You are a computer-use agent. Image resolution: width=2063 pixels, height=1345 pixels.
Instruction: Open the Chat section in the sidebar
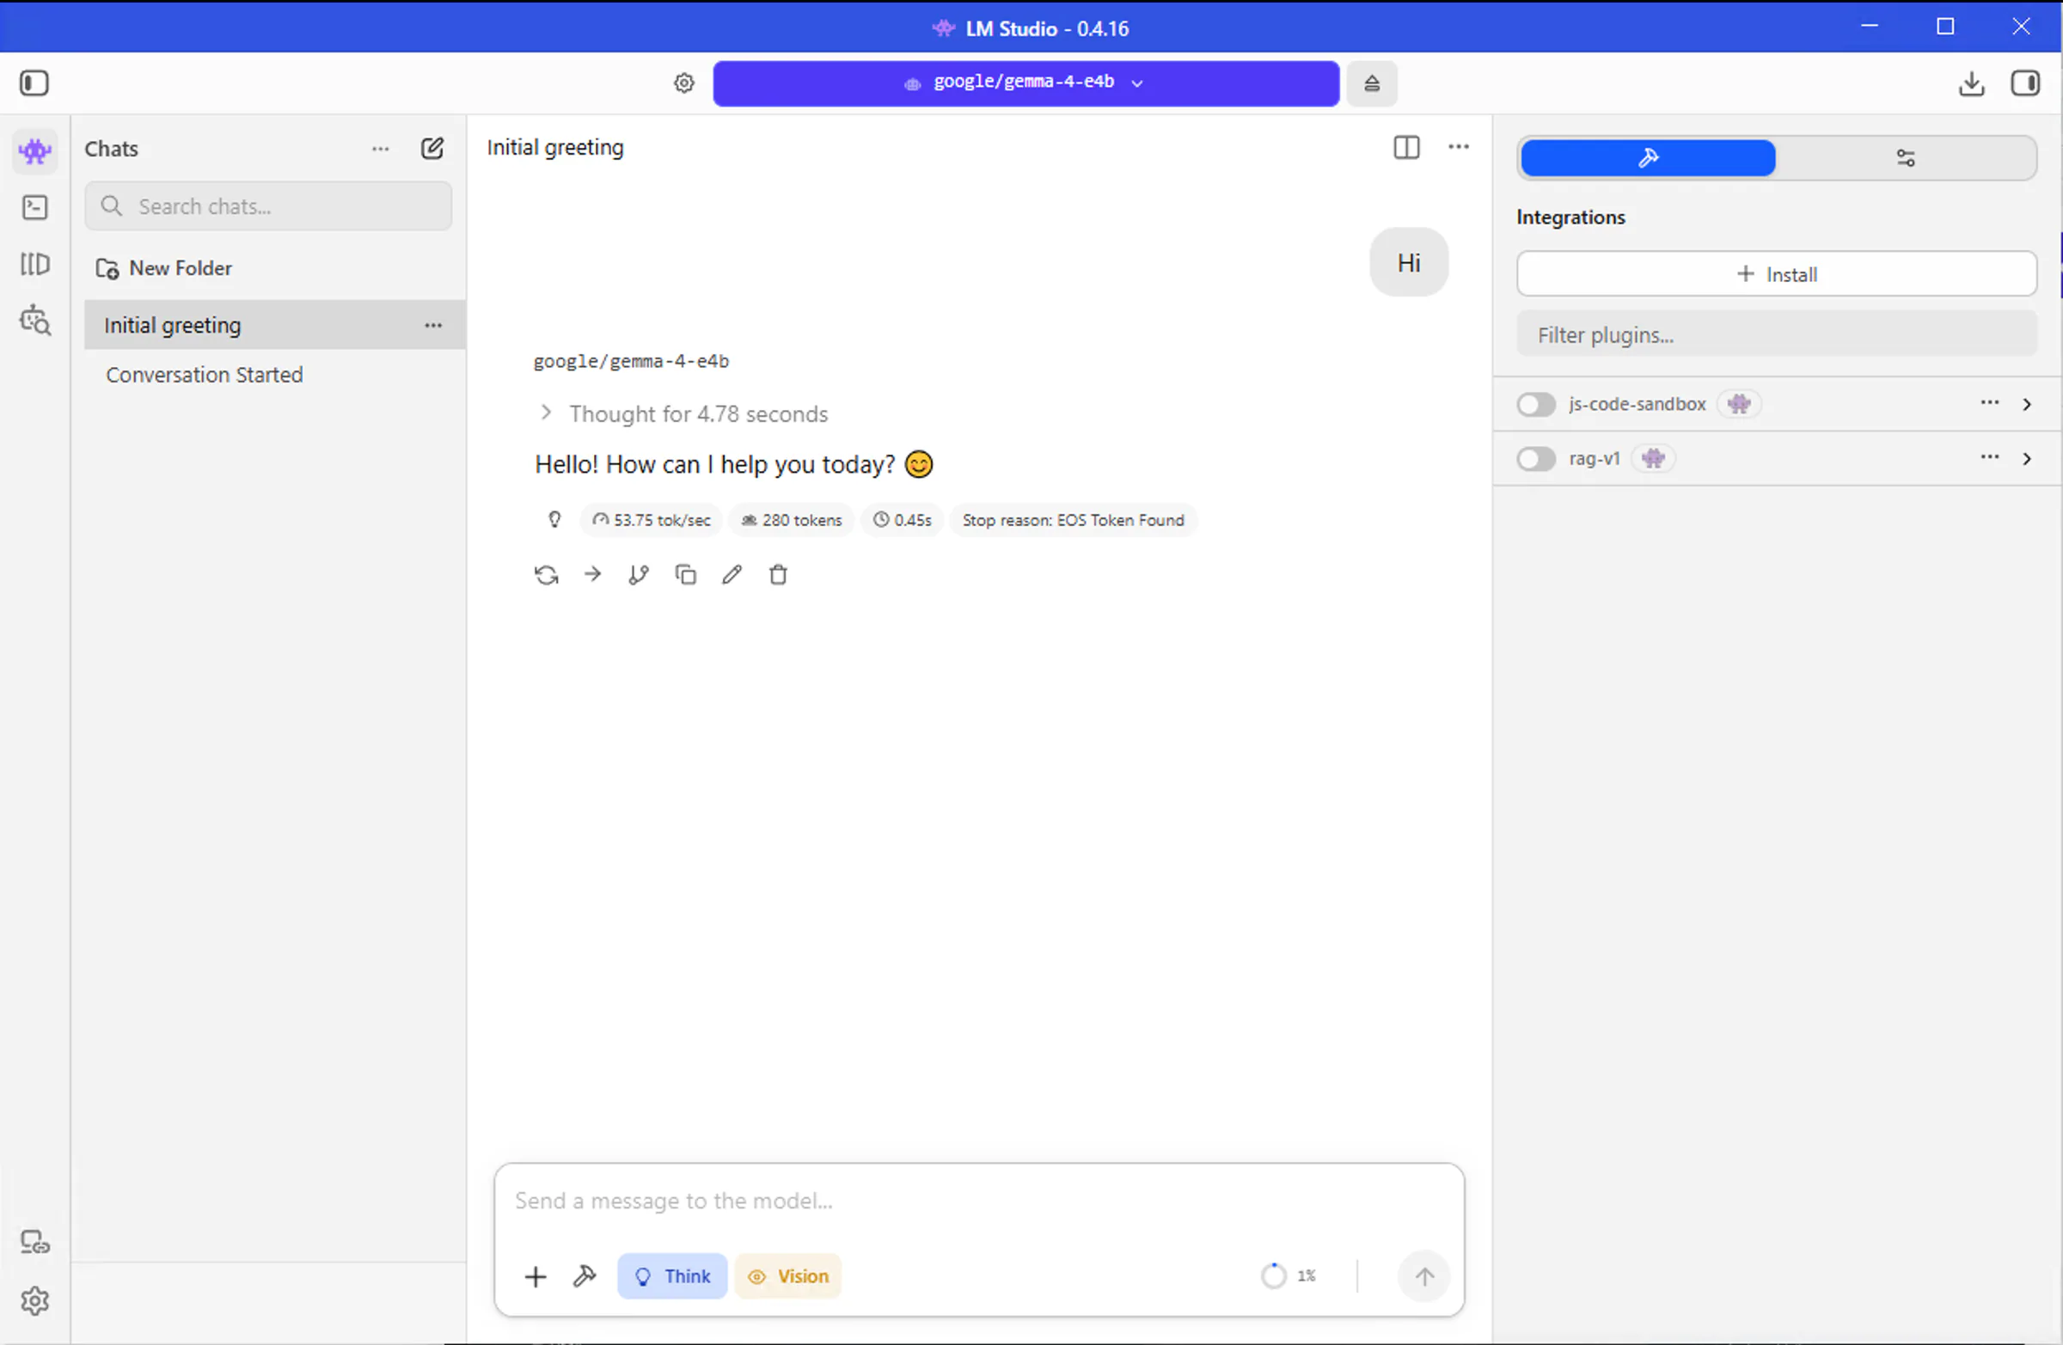tap(34, 151)
